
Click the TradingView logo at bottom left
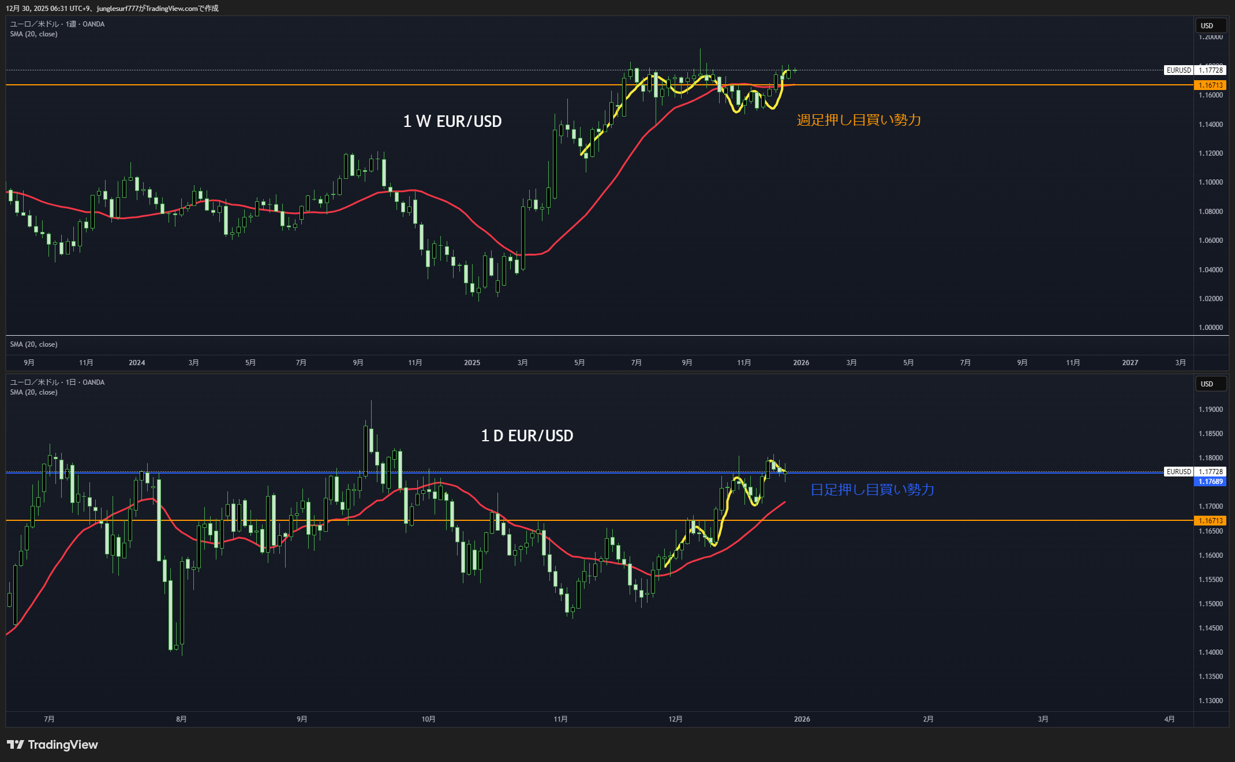click(x=53, y=745)
